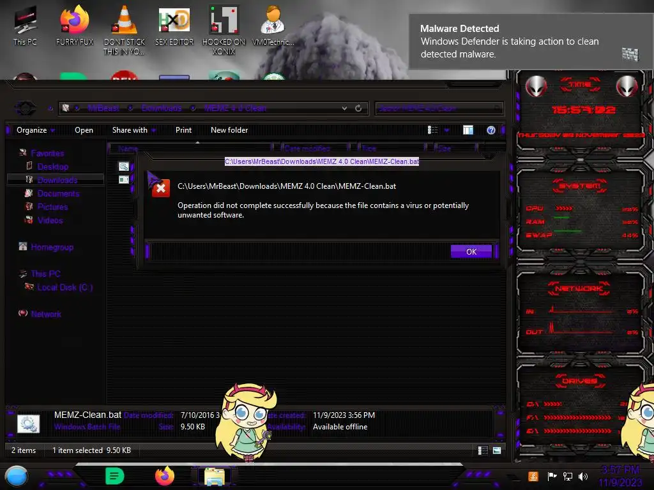This screenshot has width=654, height=490.
Task: Select Videos in the navigation pane
Action: [50, 220]
